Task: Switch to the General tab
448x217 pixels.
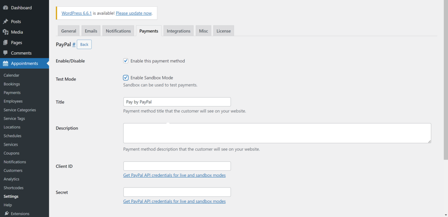Action: [69, 31]
